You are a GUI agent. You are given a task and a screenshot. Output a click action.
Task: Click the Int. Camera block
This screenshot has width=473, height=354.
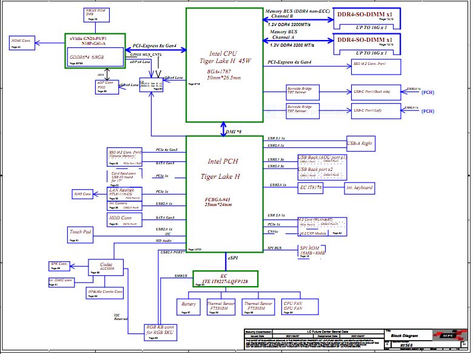click(124, 205)
